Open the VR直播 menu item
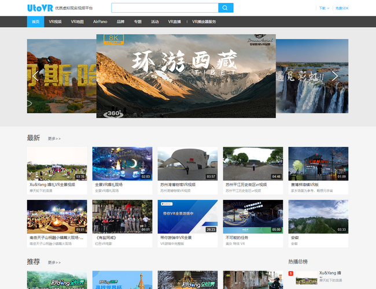Viewport: 376px width, 289px height. tap(174, 21)
